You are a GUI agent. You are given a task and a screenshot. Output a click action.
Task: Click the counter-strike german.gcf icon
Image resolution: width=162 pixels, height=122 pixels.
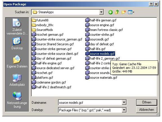tap(34, 49)
